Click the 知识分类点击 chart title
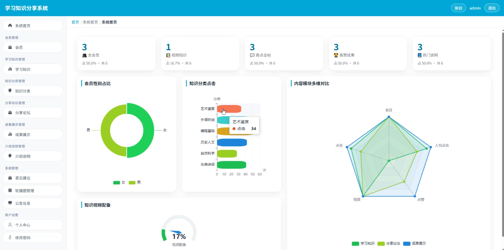This screenshot has width=504, height=250. [202, 83]
